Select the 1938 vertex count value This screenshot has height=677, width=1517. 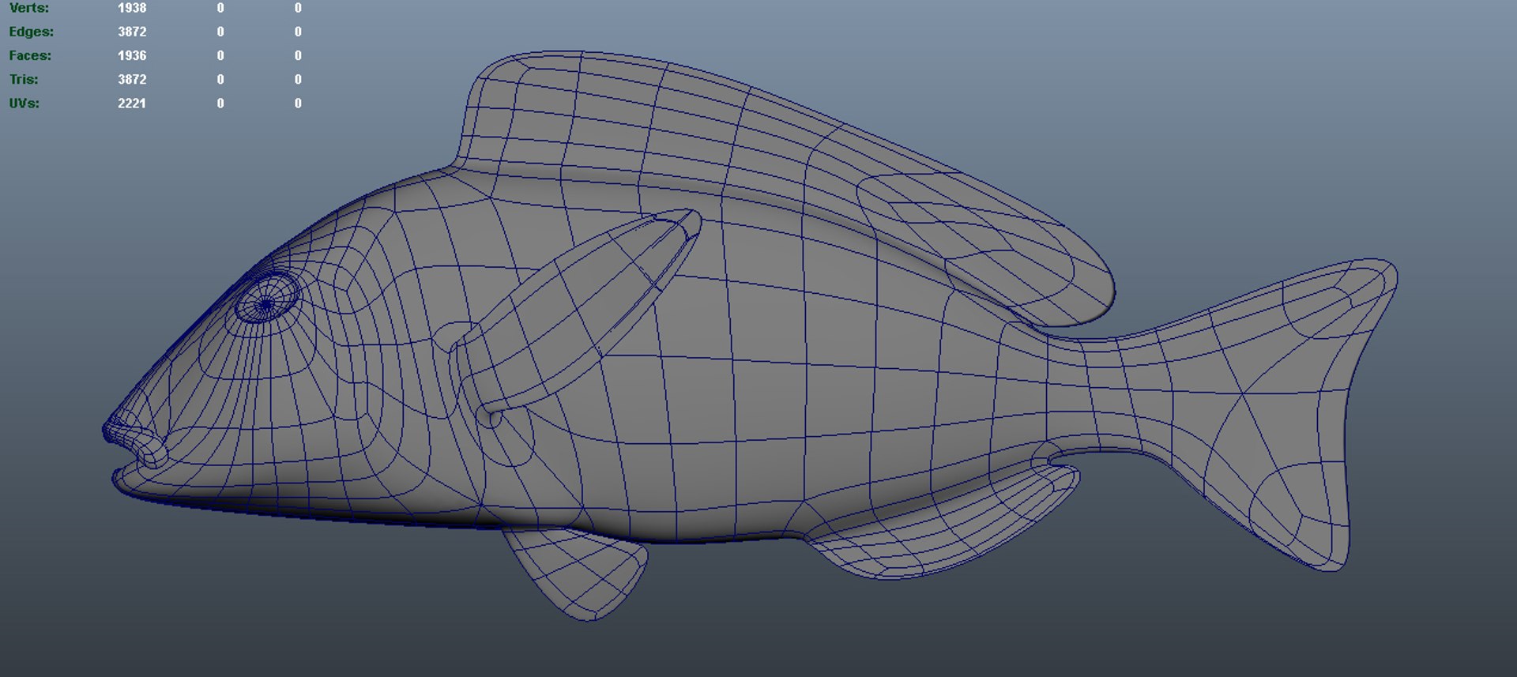tap(132, 8)
